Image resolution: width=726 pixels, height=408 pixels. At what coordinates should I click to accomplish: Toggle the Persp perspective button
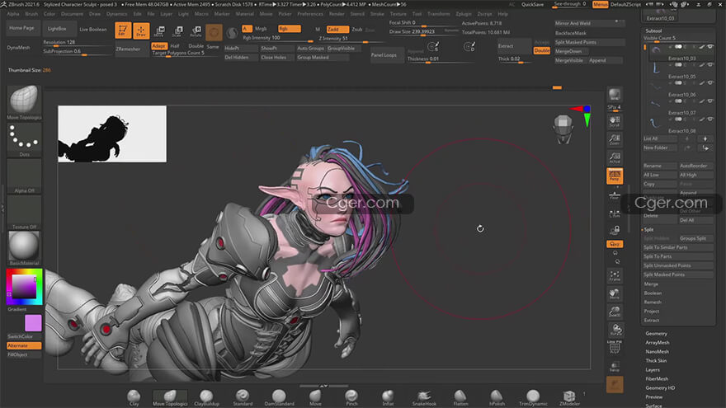pos(615,176)
